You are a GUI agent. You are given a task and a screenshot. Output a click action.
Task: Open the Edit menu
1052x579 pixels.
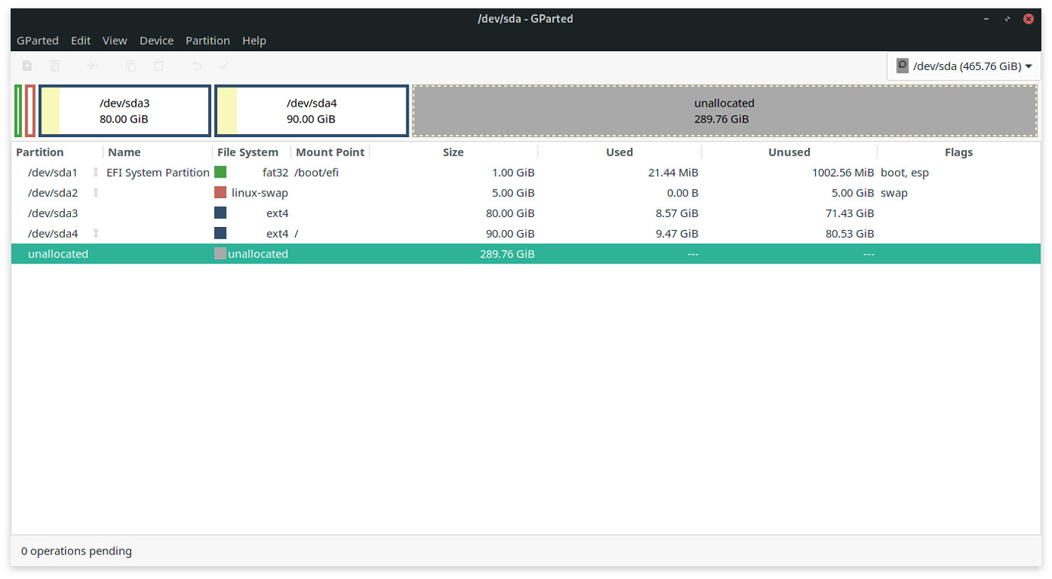[x=81, y=40]
